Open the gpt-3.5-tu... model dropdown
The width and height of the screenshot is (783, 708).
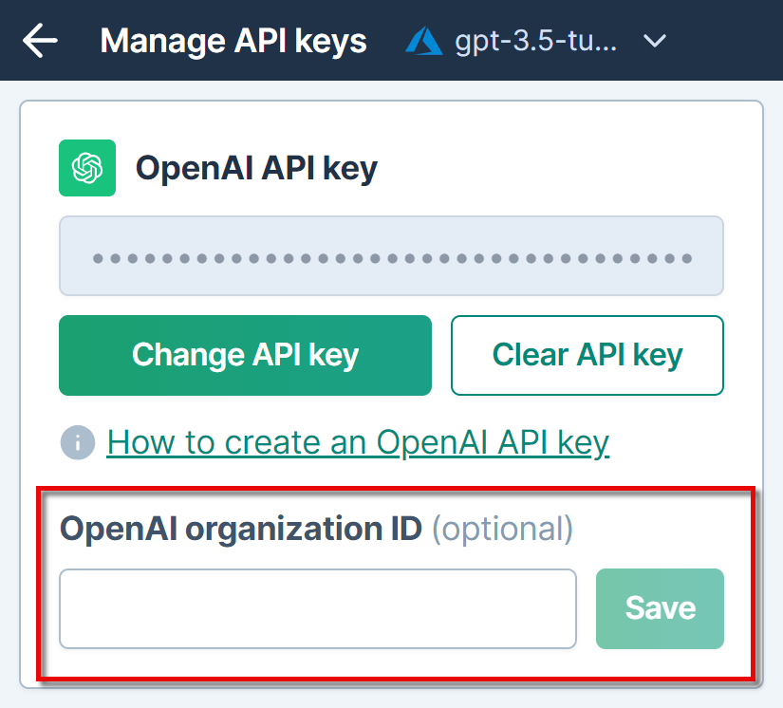pos(535,41)
